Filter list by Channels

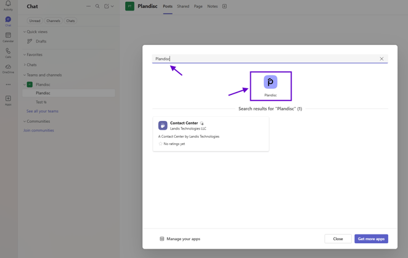pyautogui.click(x=54, y=21)
